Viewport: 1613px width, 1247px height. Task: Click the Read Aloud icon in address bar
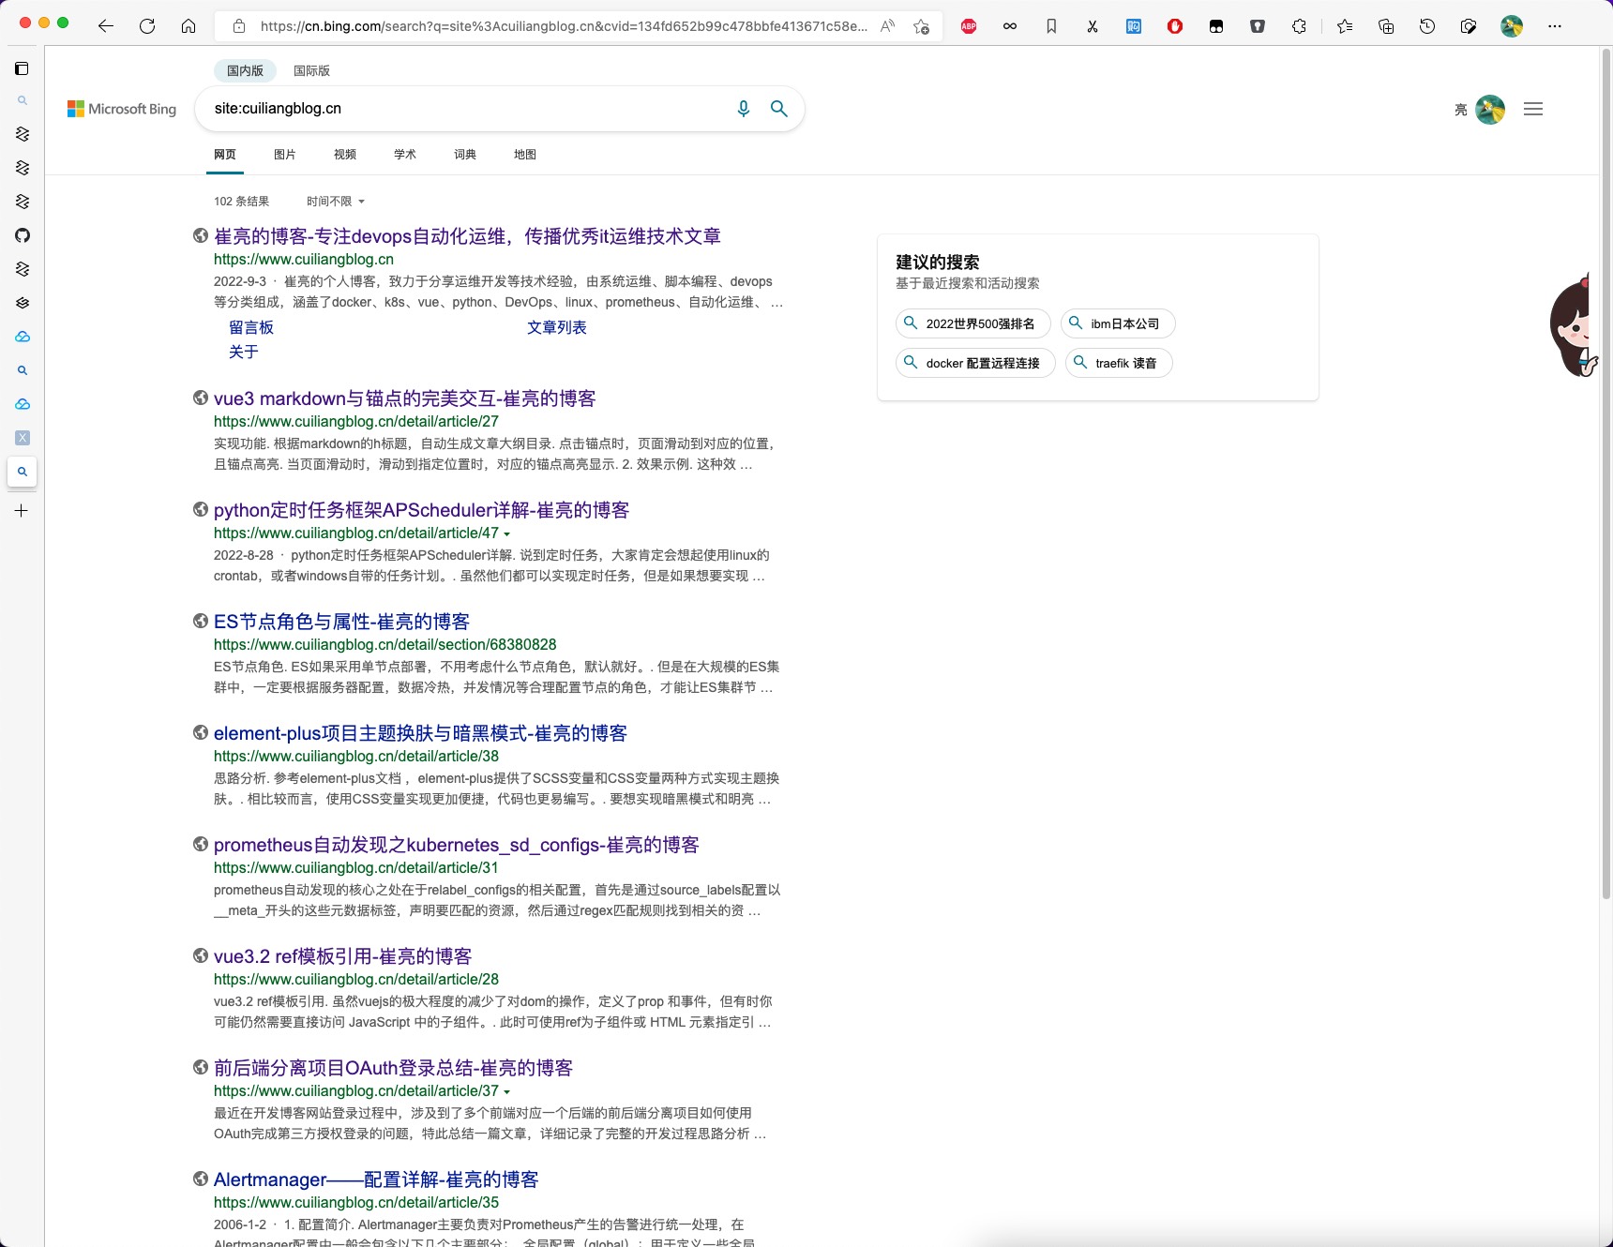(887, 26)
